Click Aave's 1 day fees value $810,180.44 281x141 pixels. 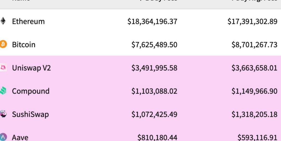click(x=157, y=137)
